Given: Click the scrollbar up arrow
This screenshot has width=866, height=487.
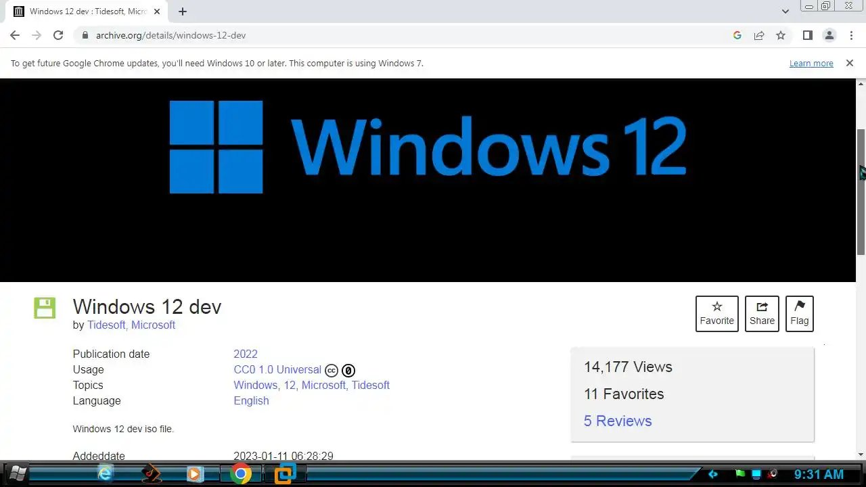Looking at the screenshot, I should tap(861, 83).
